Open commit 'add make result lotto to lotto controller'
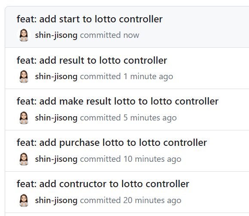The image size is (249, 216). [x=117, y=101]
